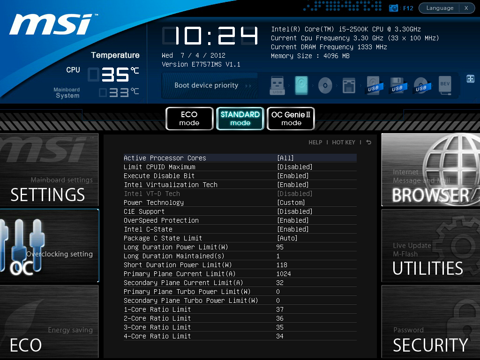Open the HELP link

coord(315,142)
